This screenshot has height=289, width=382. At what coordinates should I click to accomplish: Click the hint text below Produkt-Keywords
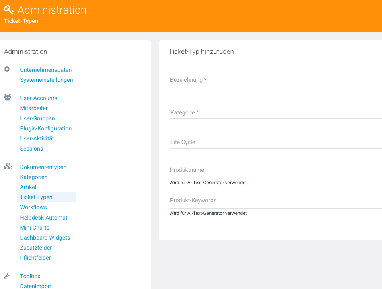click(208, 213)
